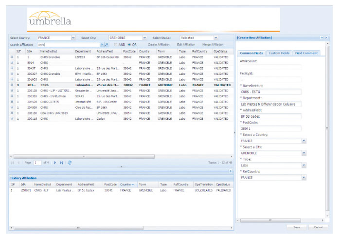Expand row CEA CNRS UMR 5819

[12, 113]
